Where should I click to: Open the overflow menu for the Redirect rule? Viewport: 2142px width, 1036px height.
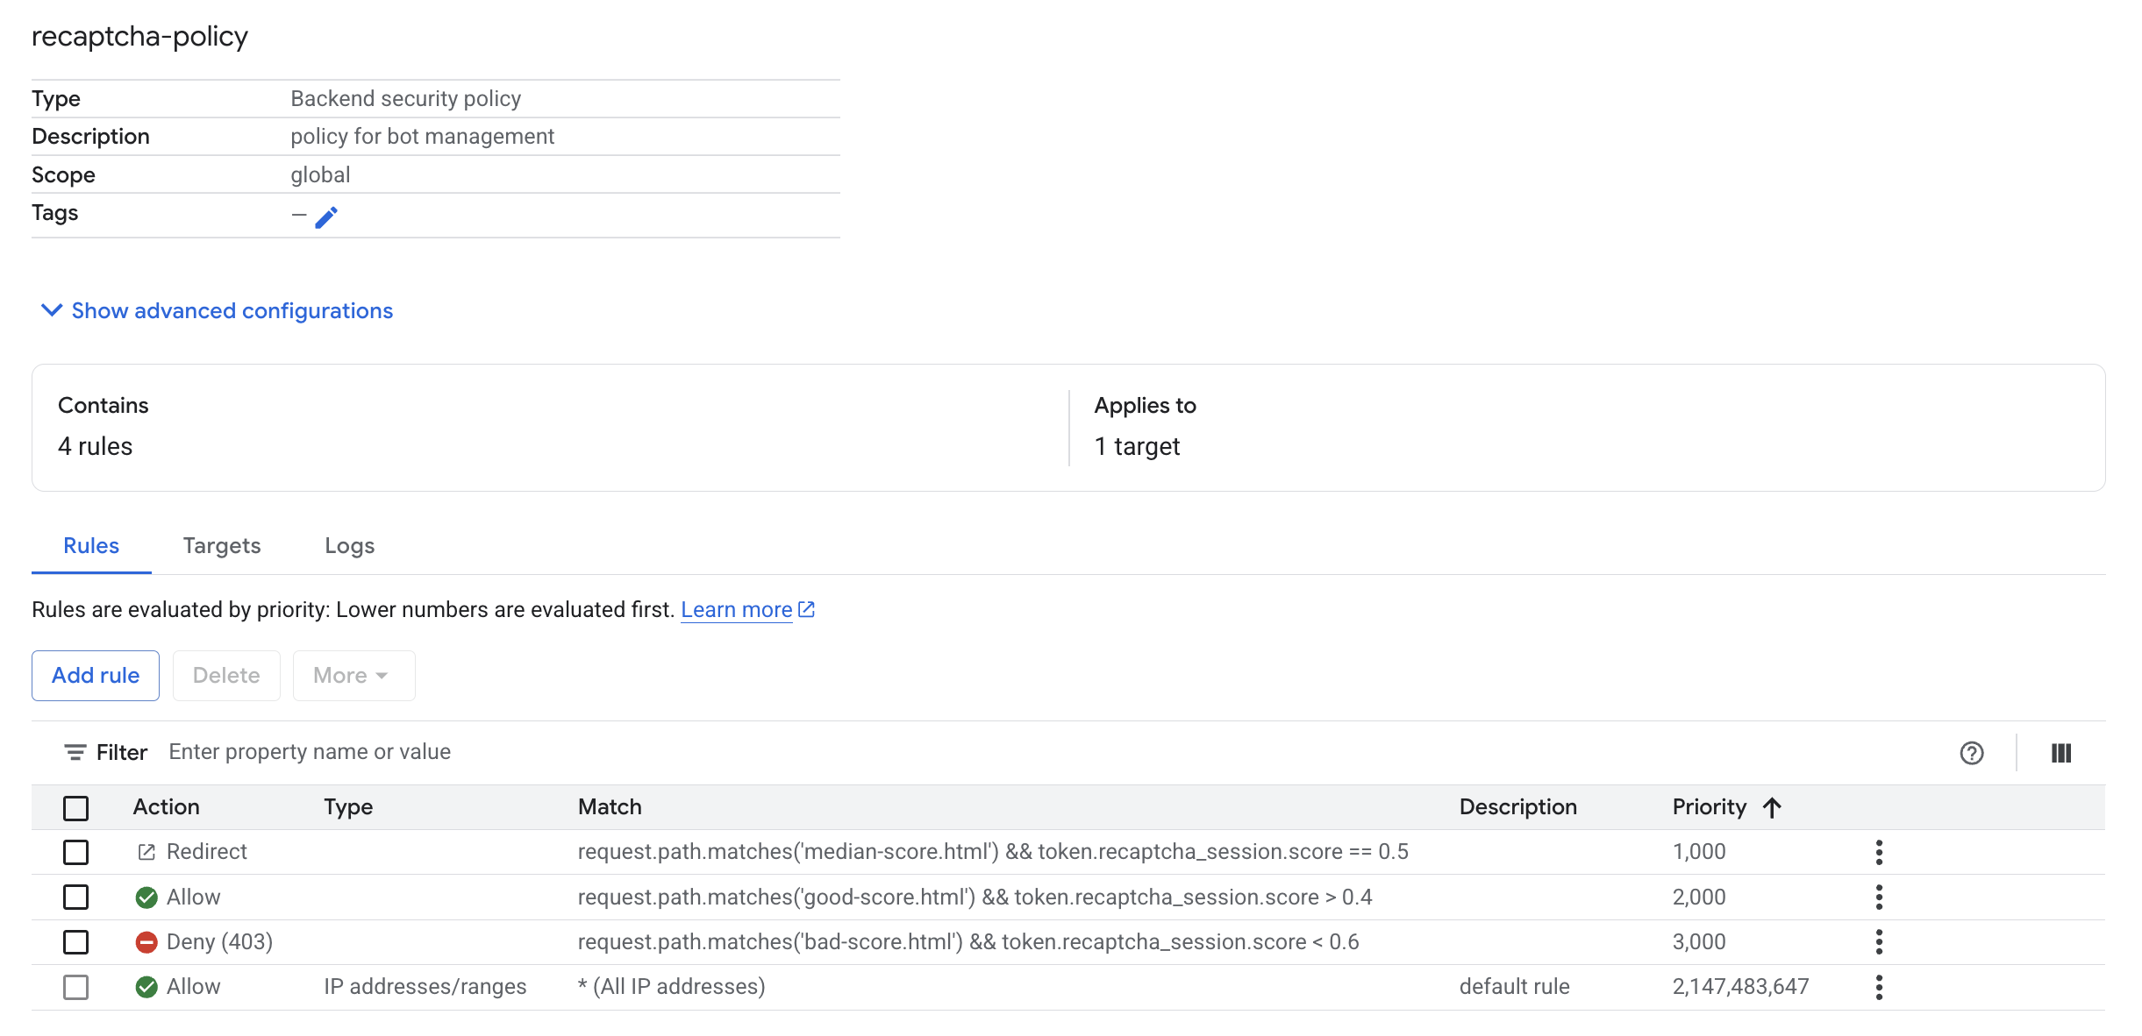point(1879,851)
